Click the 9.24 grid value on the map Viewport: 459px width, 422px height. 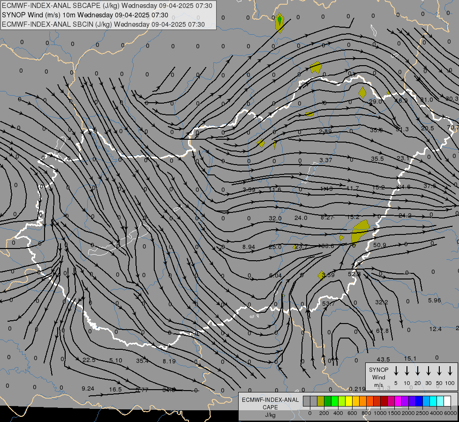tap(88, 389)
